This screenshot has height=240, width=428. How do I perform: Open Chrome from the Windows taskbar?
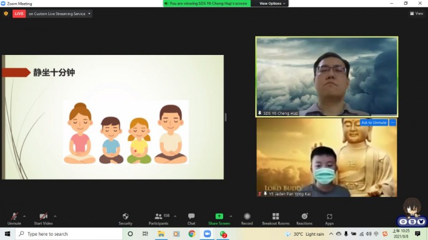[192, 234]
